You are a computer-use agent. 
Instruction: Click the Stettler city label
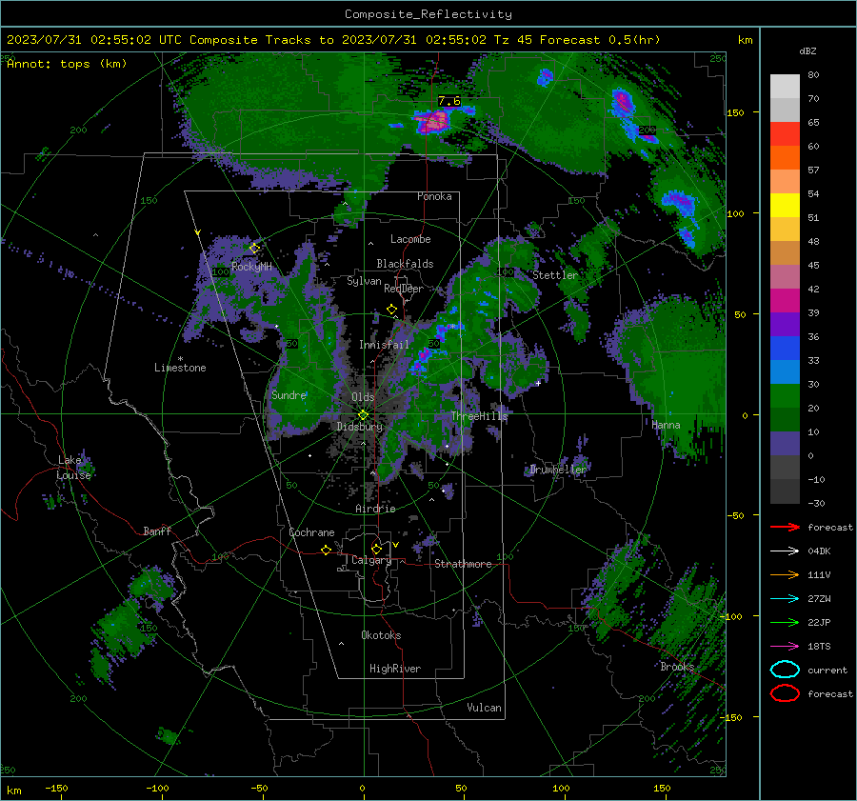tap(555, 275)
